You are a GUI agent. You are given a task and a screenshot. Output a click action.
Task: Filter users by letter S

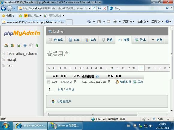pos(149,68)
